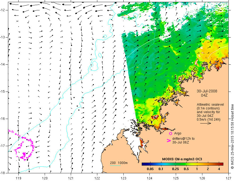The height and width of the screenshot is (181, 234).
Task: Click the '(0.1m contours)' caption line
Action: (208, 108)
